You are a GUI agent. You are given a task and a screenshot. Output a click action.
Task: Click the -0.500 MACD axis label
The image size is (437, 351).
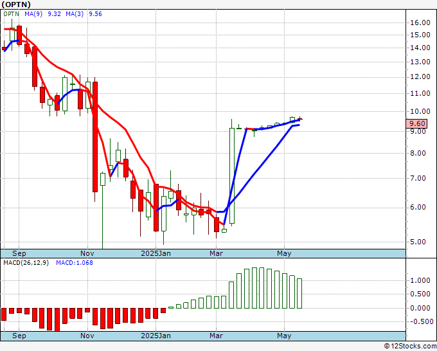tap(420, 321)
